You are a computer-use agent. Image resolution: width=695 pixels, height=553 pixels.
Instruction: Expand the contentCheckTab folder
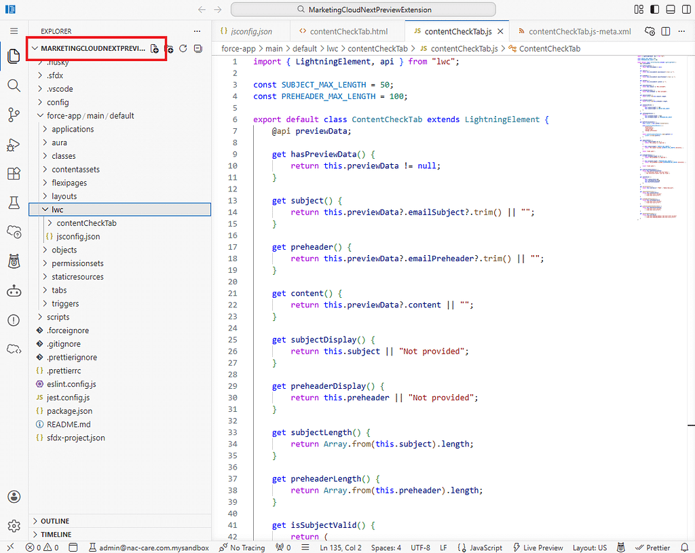[x=86, y=223]
